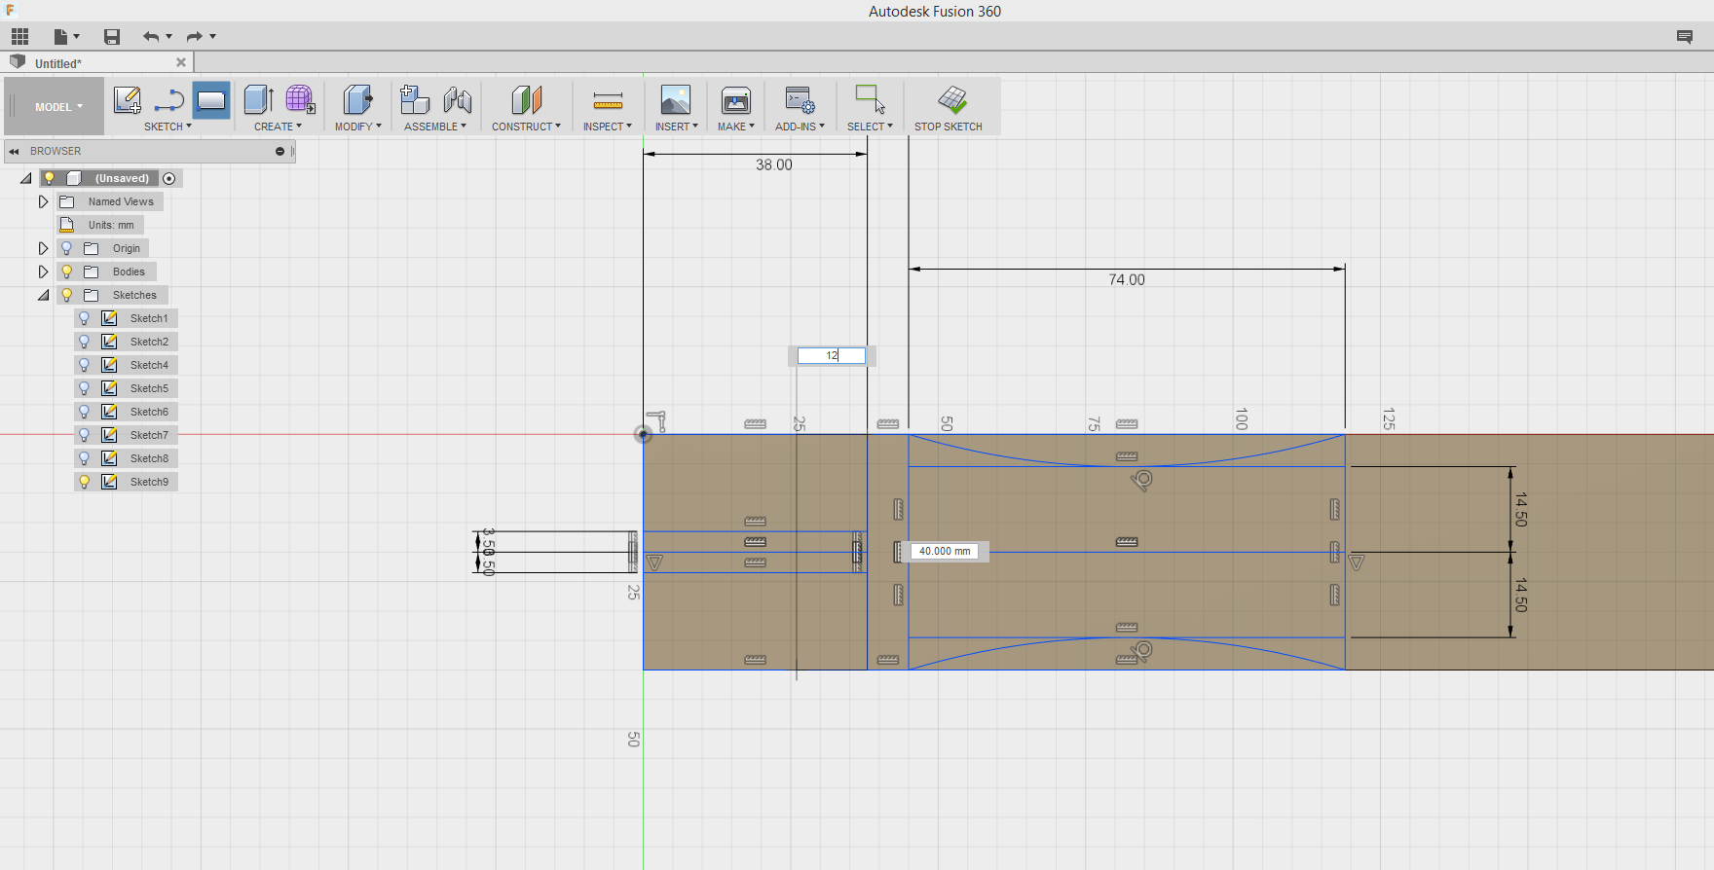Click the Extrude tool icon
This screenshot has height=870, width=1714.
[x=258, y=99]
